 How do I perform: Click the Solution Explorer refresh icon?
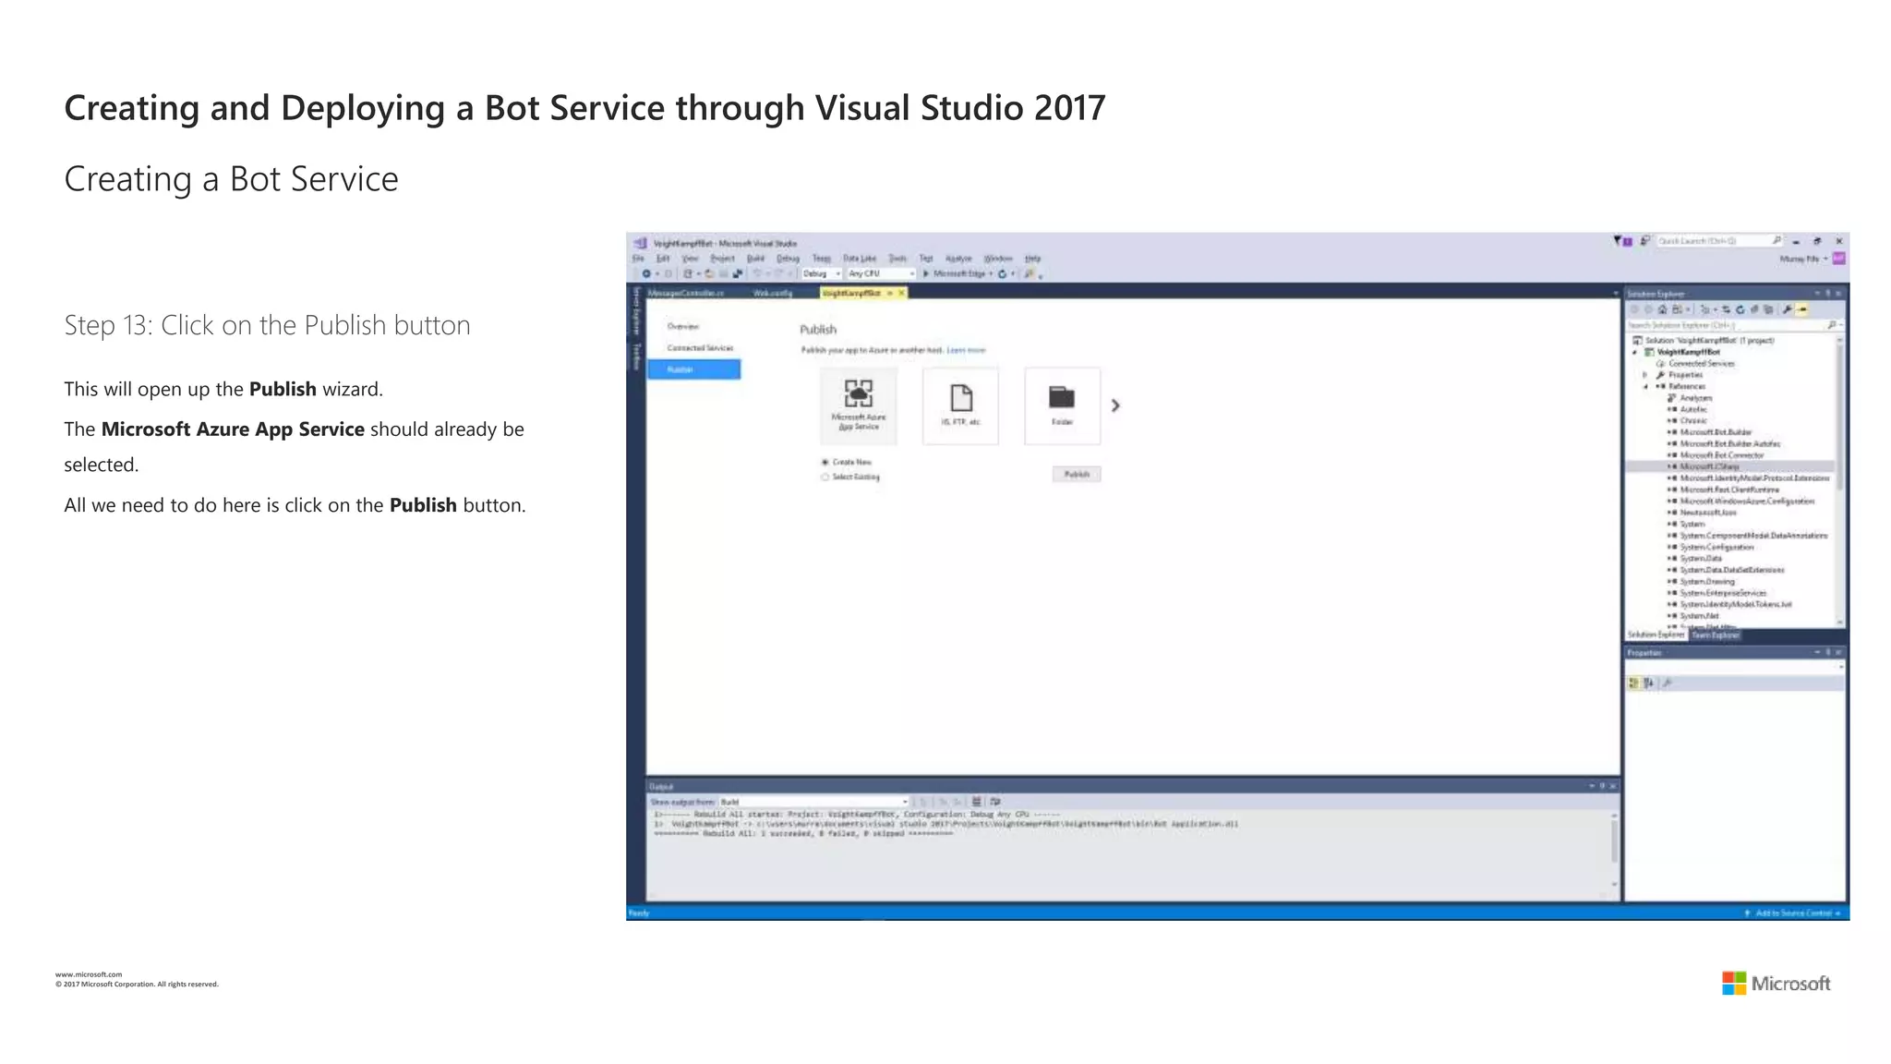[1740, 309]
